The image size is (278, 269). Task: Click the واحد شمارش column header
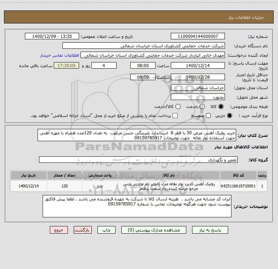coord(100,175)
